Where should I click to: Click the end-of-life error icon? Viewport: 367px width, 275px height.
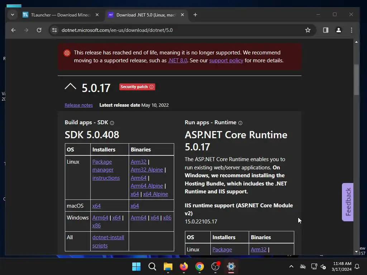pyautogui.click(x=67, y=53)
